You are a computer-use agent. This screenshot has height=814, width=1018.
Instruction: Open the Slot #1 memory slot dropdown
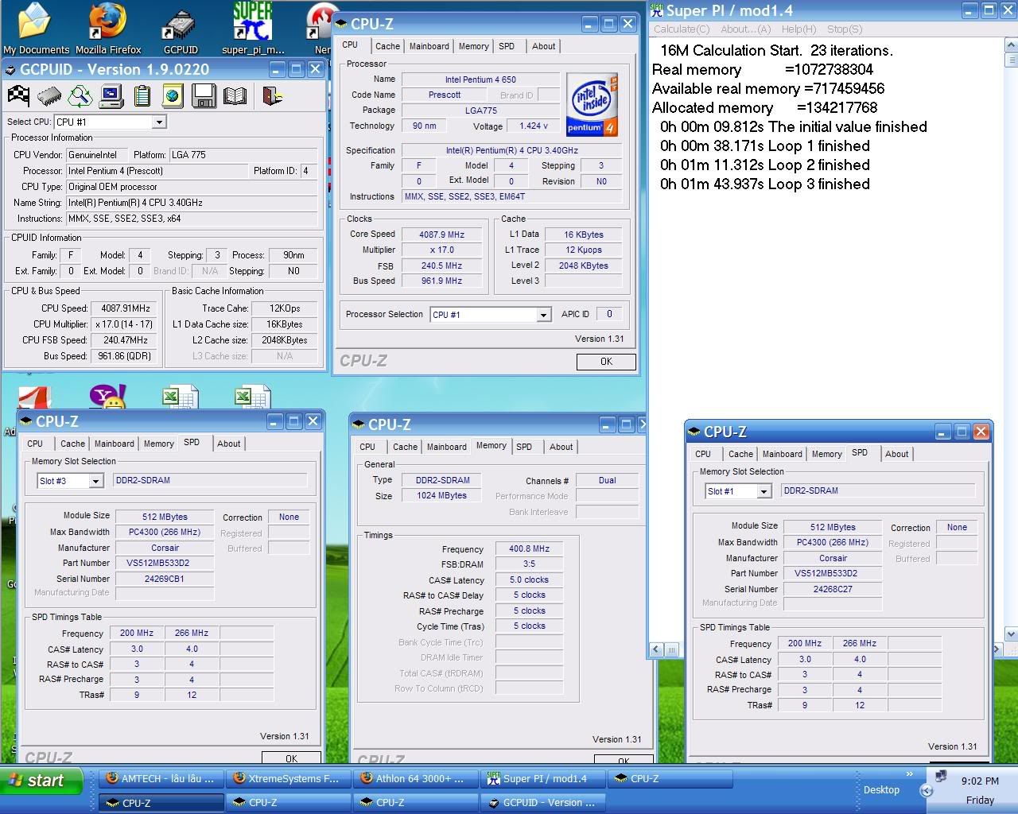763,491
